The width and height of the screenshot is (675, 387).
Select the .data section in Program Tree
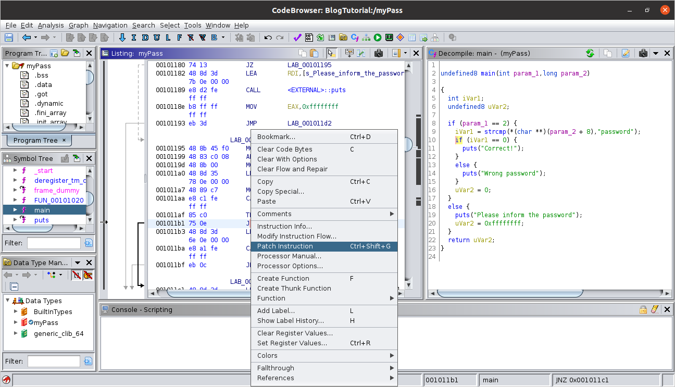[43, 84]
